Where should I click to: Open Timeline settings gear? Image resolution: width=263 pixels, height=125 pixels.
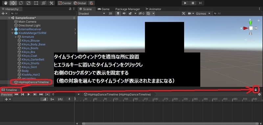click(x=259, y=95)
